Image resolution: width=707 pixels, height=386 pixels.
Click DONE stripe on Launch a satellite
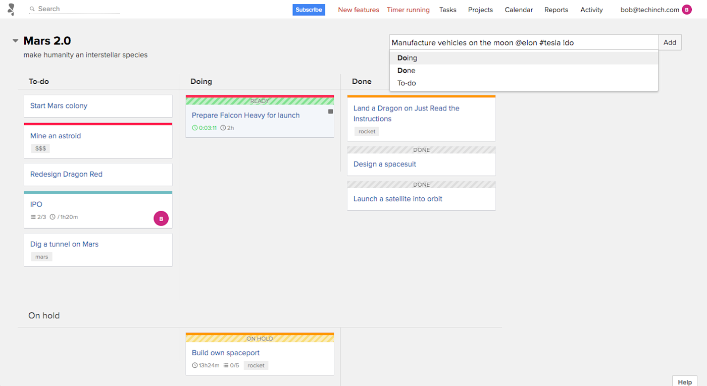click(421, 185)
